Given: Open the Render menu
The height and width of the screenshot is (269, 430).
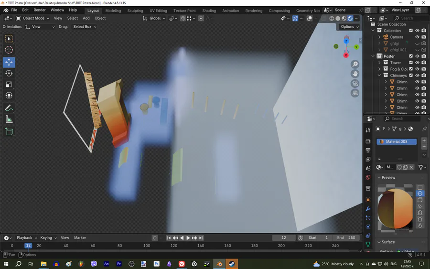Looking at the screenshot, I should coord(40,10).
